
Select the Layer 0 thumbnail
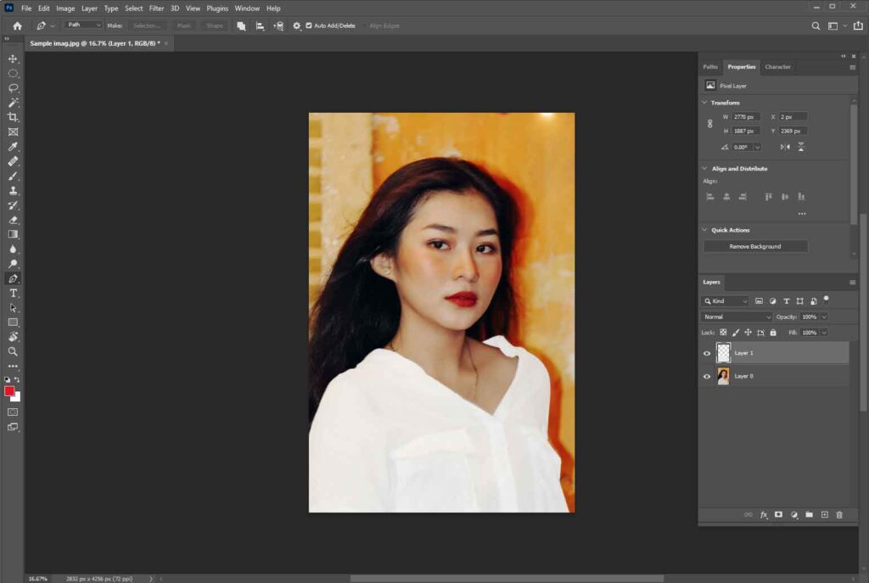(x=723, y=376)
